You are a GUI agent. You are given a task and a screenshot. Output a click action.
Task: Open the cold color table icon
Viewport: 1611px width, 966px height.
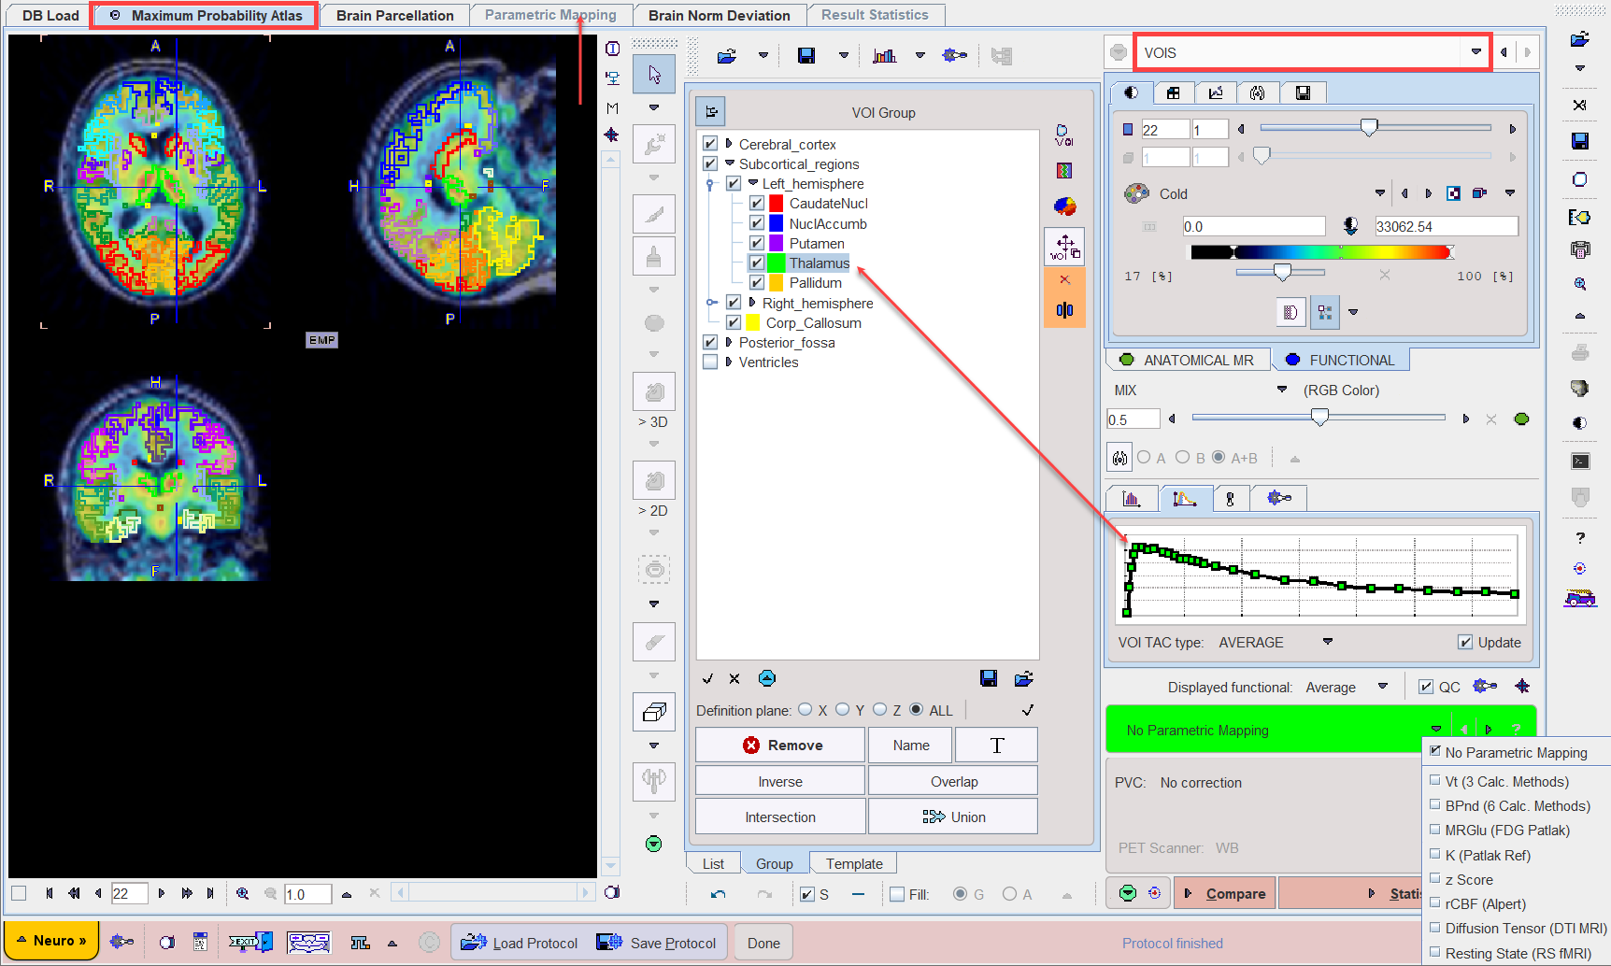click(x=1136, y=193)
